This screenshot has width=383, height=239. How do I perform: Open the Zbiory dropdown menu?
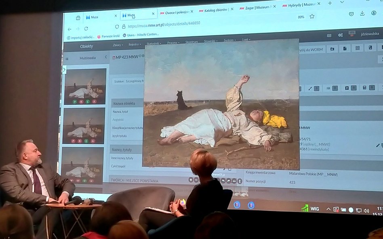point(118,45)
